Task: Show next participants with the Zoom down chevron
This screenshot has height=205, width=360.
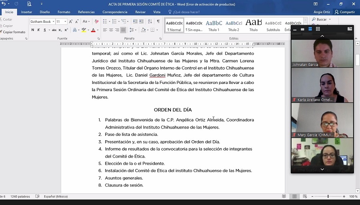Action: coord(322,169)
